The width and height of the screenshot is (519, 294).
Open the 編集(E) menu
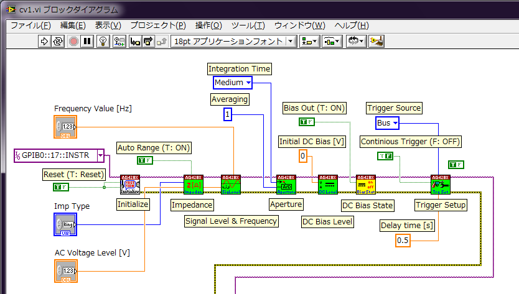73,25
